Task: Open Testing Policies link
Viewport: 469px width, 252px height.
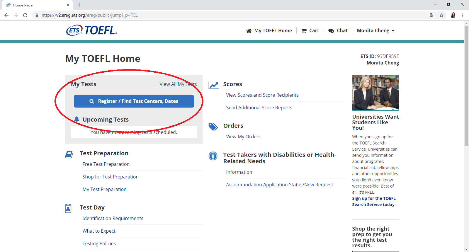Action: 99,244
